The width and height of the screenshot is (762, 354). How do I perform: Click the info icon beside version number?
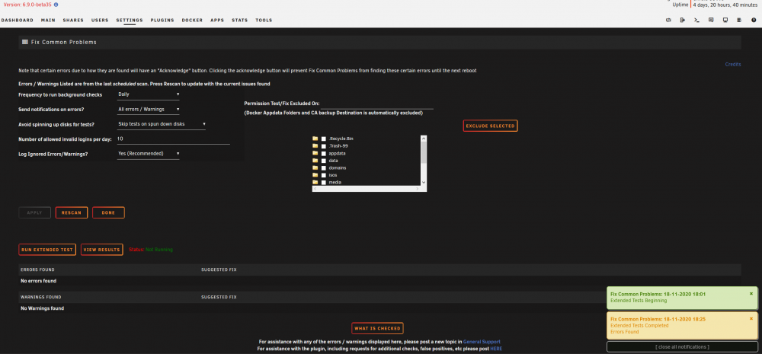pos(56,5)
